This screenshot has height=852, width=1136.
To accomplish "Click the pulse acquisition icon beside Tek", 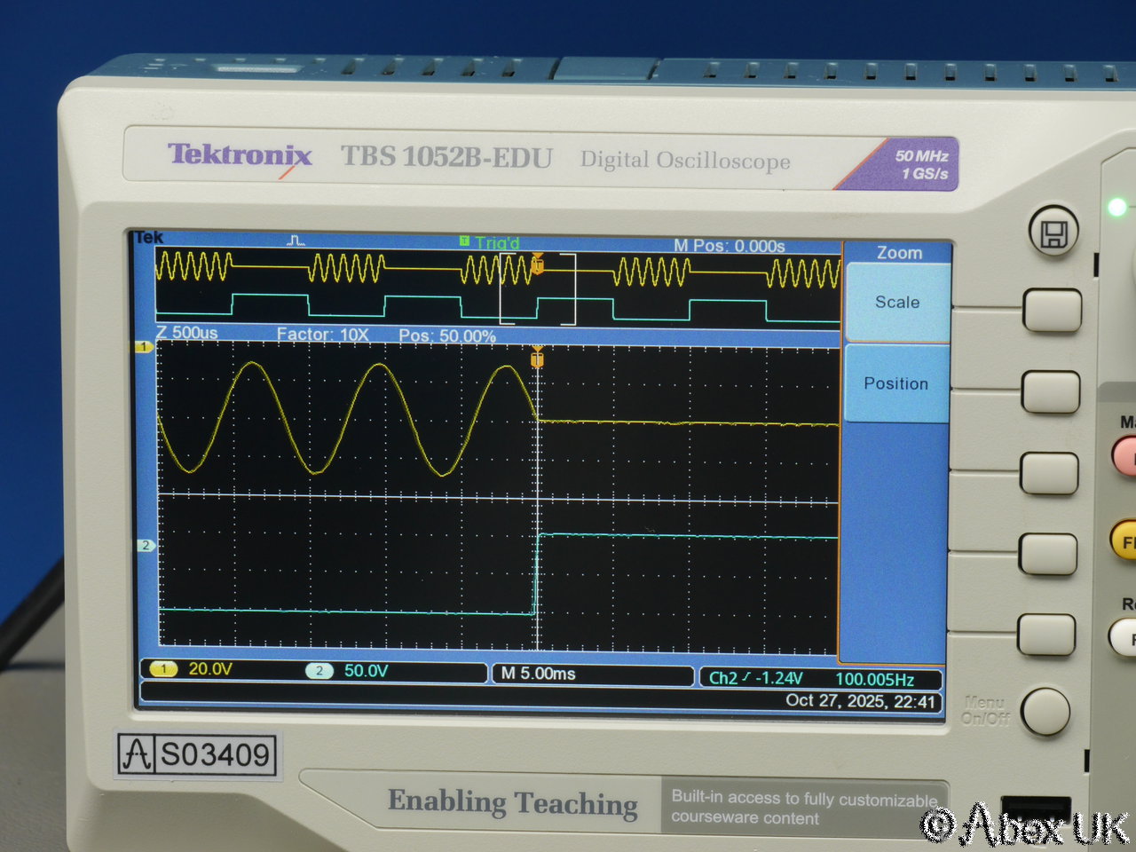I will [296, 241].
